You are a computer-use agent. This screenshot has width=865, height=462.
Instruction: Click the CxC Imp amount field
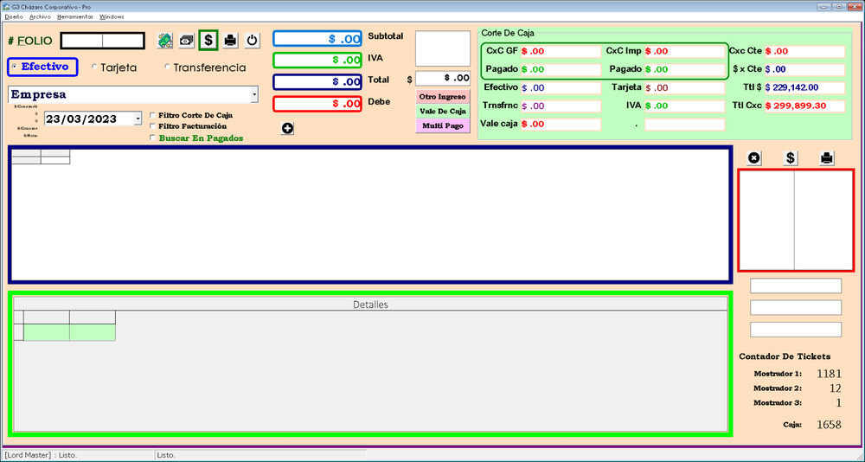click(684, 51)
